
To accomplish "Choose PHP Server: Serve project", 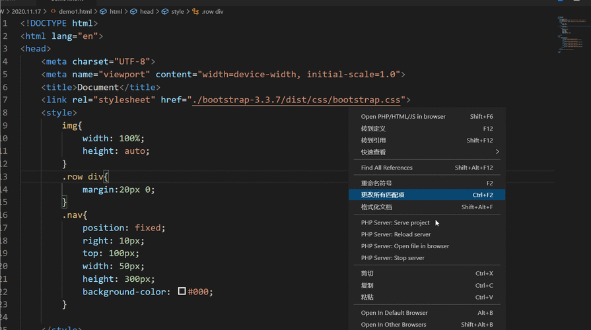I will tap(427, 222).
